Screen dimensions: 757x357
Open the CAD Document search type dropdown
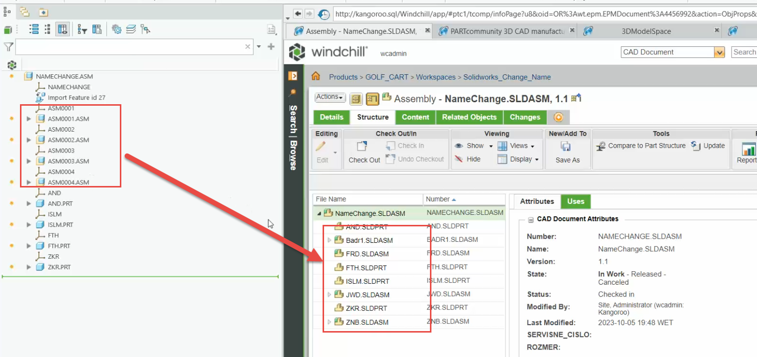coord(720,52)
